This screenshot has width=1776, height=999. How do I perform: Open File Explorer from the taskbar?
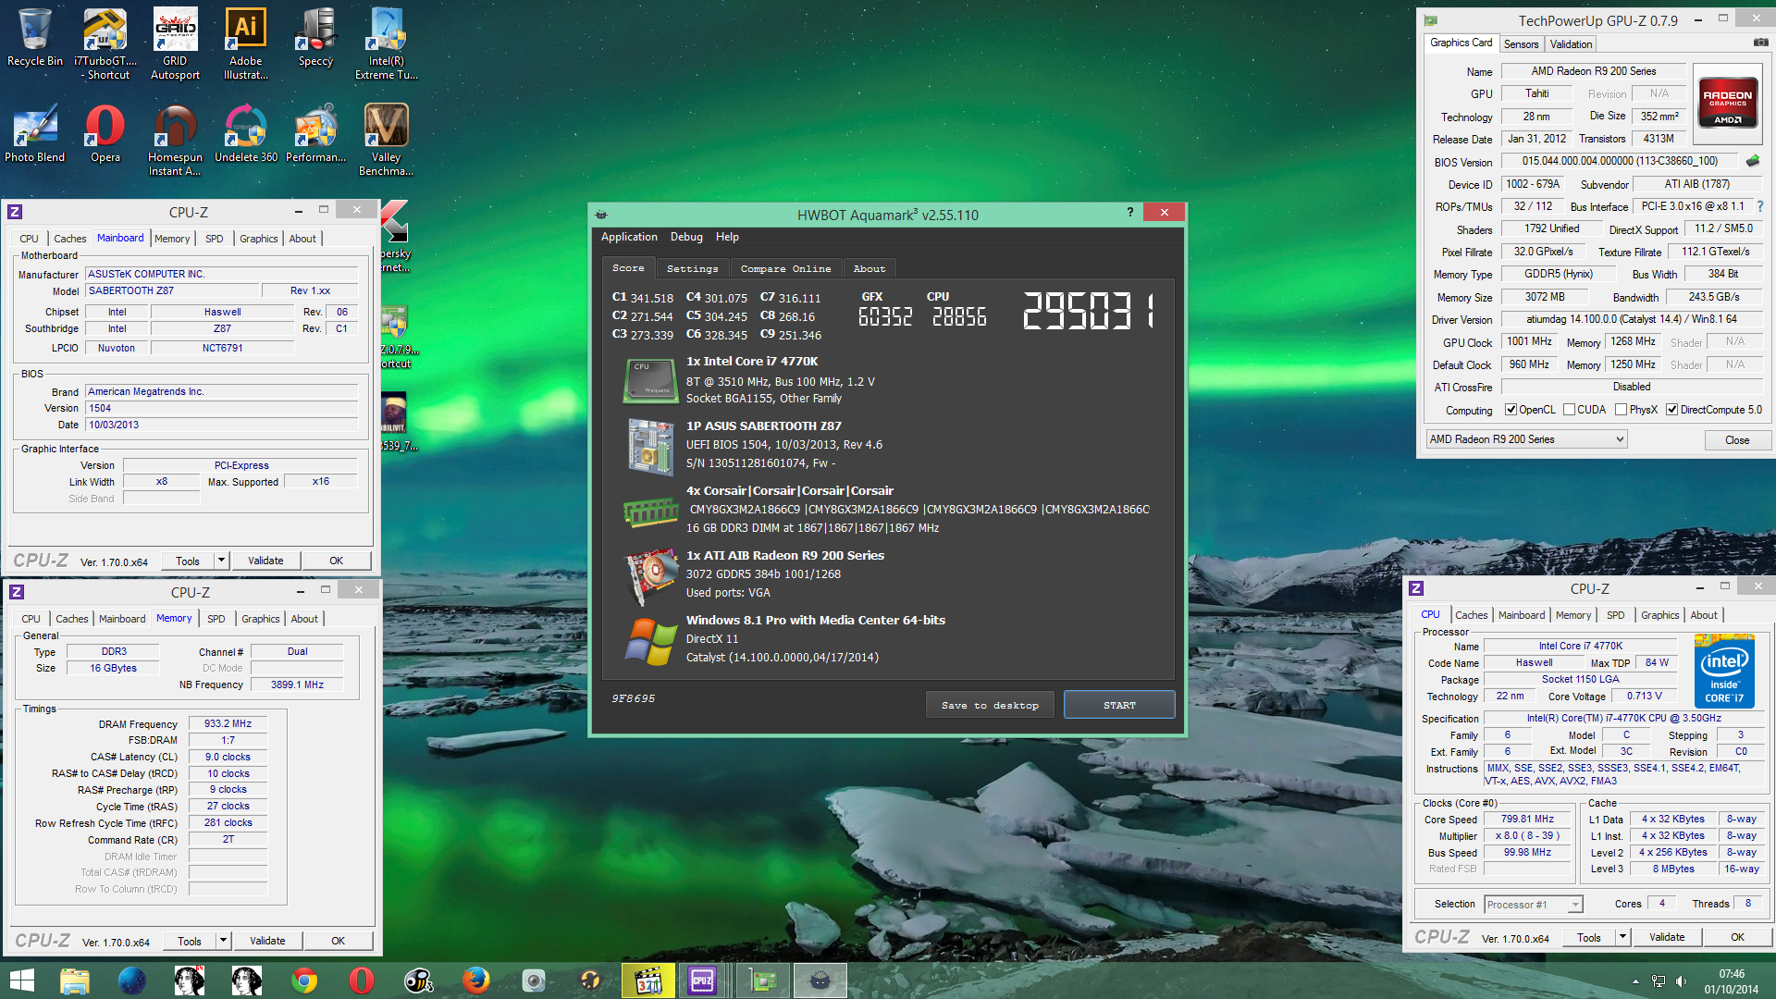75,980
